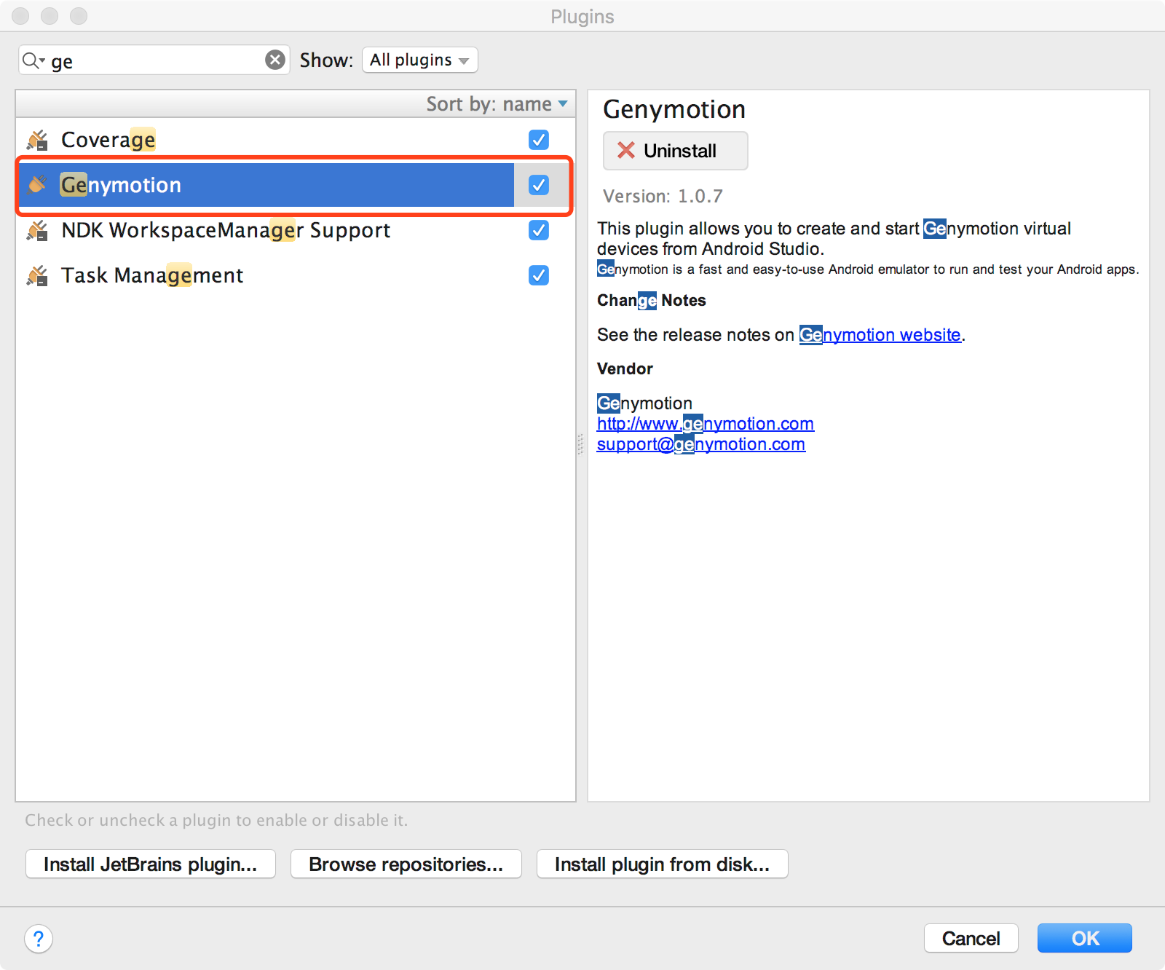
Task: Focus the plugin search input field
Action: [154, 60]
